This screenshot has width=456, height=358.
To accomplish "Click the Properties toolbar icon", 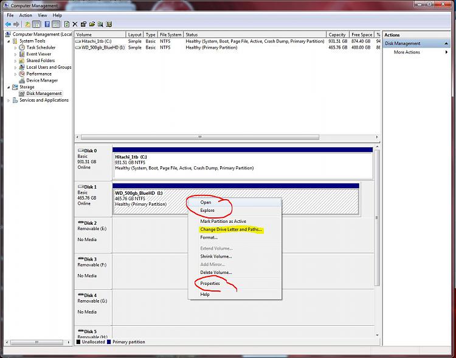I will pyautogui.click(x=83, y=24).
